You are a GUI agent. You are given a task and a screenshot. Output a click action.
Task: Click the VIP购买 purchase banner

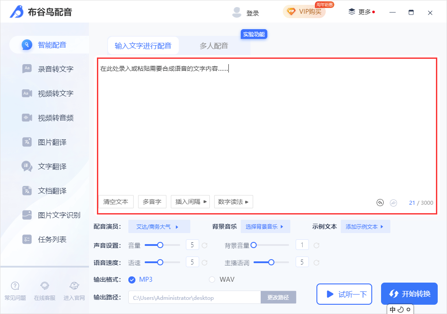[x=304, y=12]
